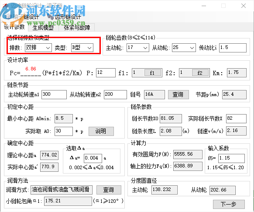Click the f1 value field
Viewport: 254px width, 212px height.
tap(138, 73)
